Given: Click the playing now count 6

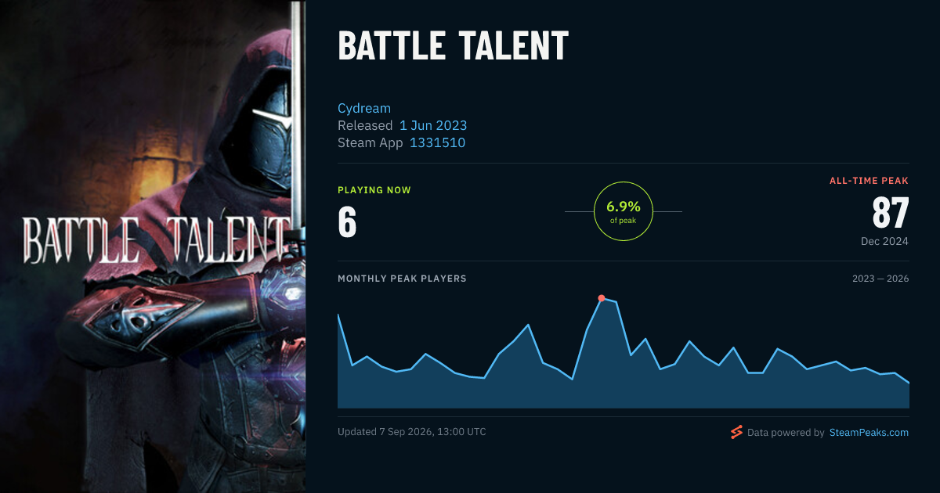Looking at the screenshot, I should (347, 222).
